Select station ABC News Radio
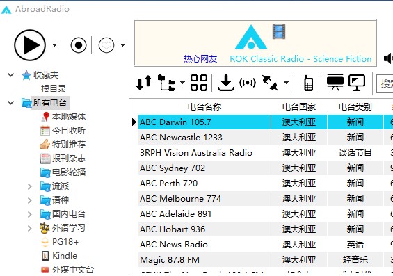 pos(204,245)
